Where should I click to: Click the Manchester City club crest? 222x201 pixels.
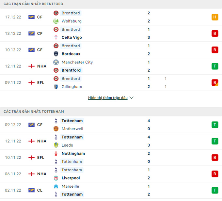56,62
